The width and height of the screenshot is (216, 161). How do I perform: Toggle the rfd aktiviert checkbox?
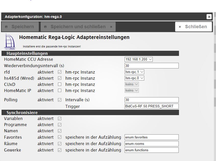[60, 72]
